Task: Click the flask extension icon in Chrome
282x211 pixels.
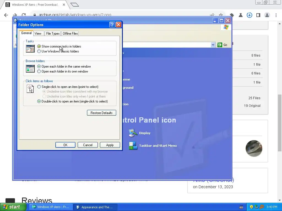Action: tap(241, 15)
